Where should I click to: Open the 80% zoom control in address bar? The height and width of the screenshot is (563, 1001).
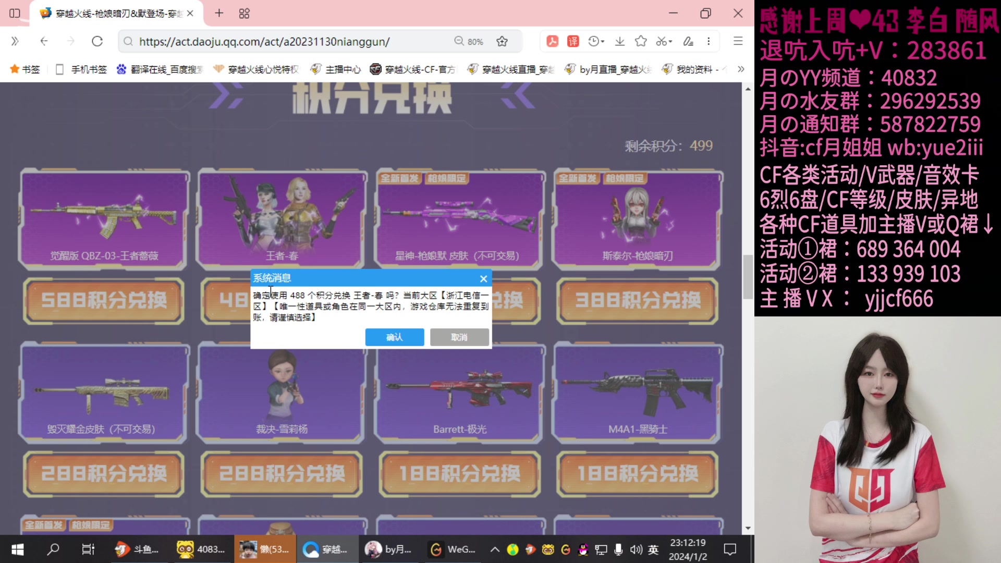(x=469, y=41)
